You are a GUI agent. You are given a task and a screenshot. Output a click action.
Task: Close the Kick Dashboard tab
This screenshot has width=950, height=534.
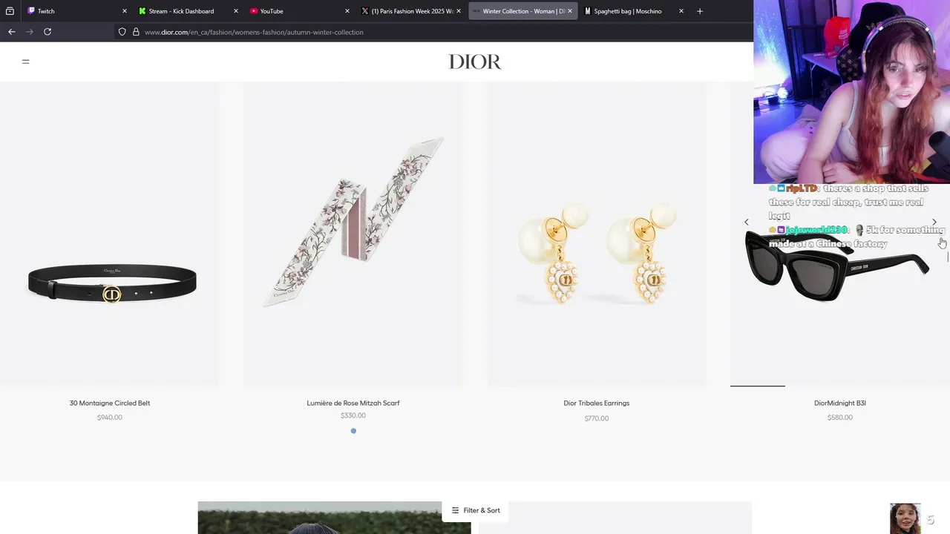point(236,11)
